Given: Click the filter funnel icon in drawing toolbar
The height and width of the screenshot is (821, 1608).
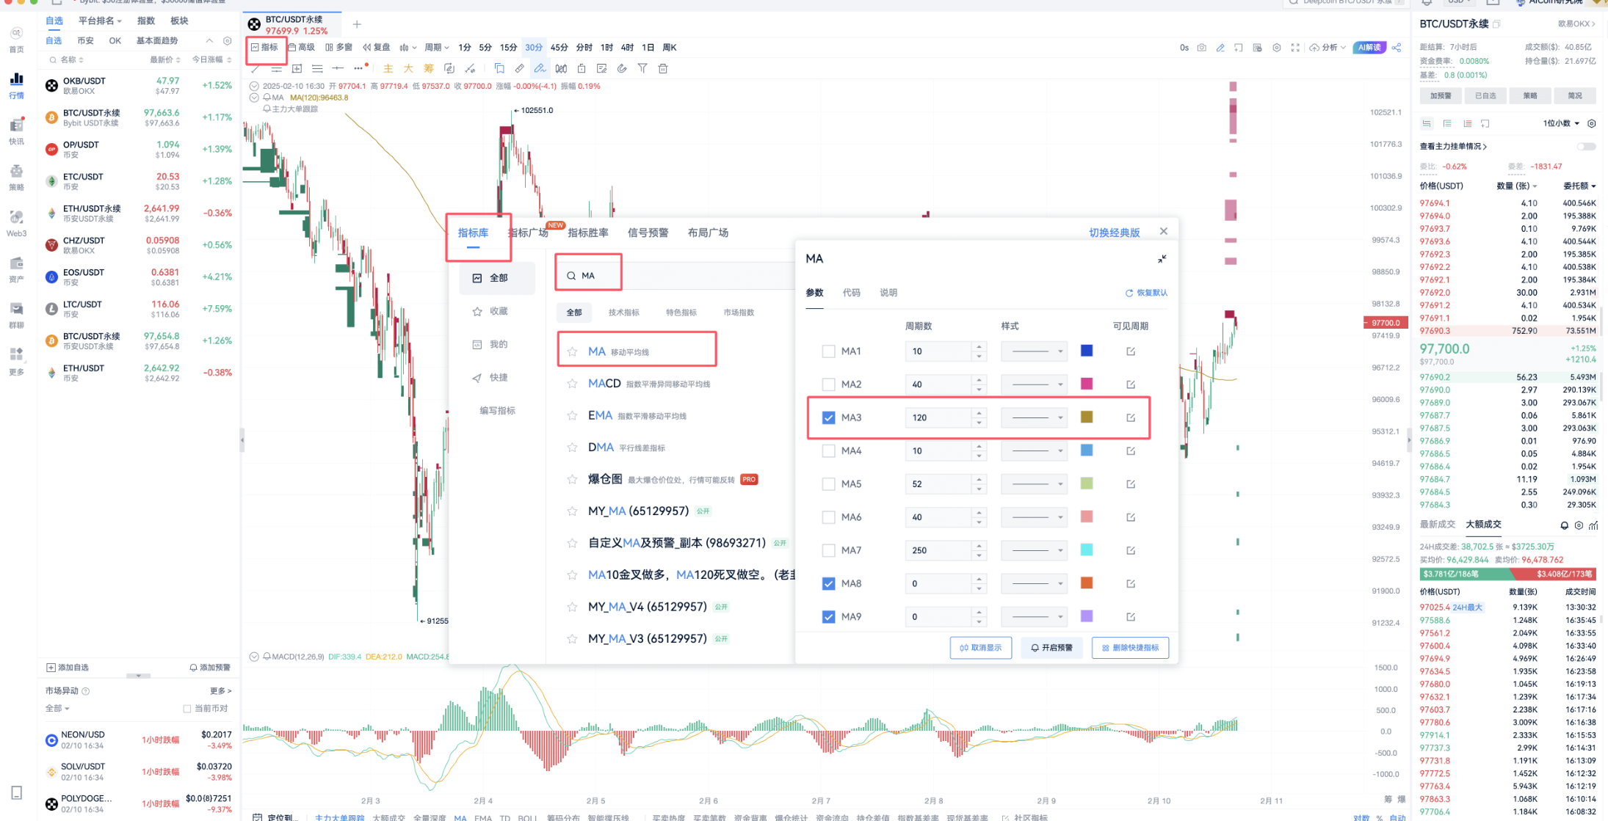Looking at the screenshot, I should pyautogui.click(x=642, y=68).
